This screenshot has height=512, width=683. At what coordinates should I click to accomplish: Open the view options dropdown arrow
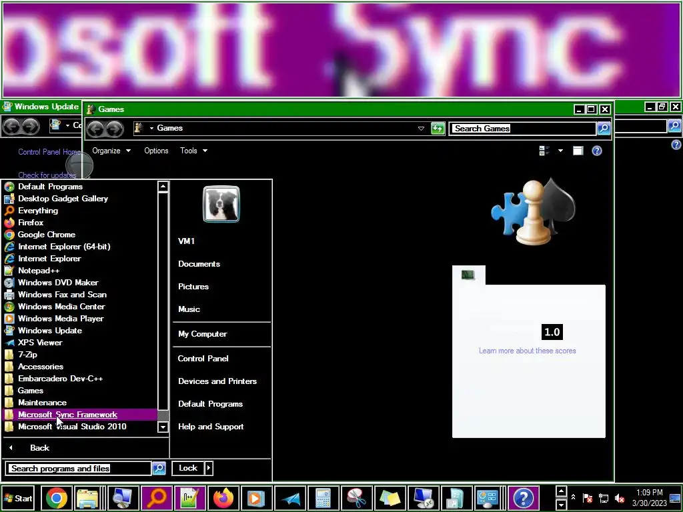(x=560, y=151)
